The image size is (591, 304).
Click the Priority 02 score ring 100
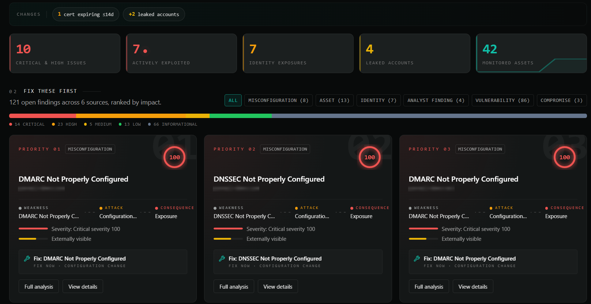(x=370, y=157)
